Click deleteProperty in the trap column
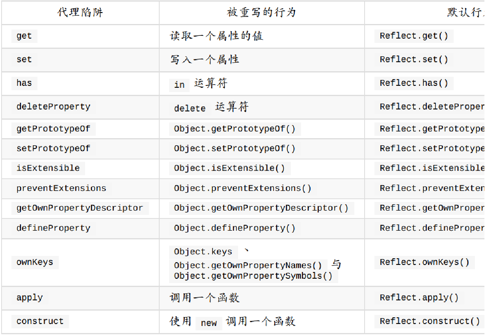Image resolution: width=486 pixels, height=335 pixels. pos(53,107)
